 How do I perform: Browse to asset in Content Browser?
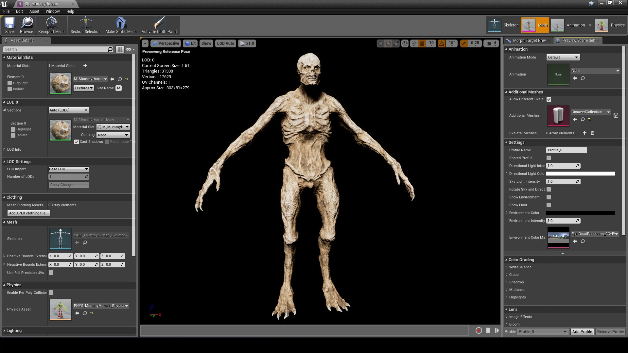26,25
